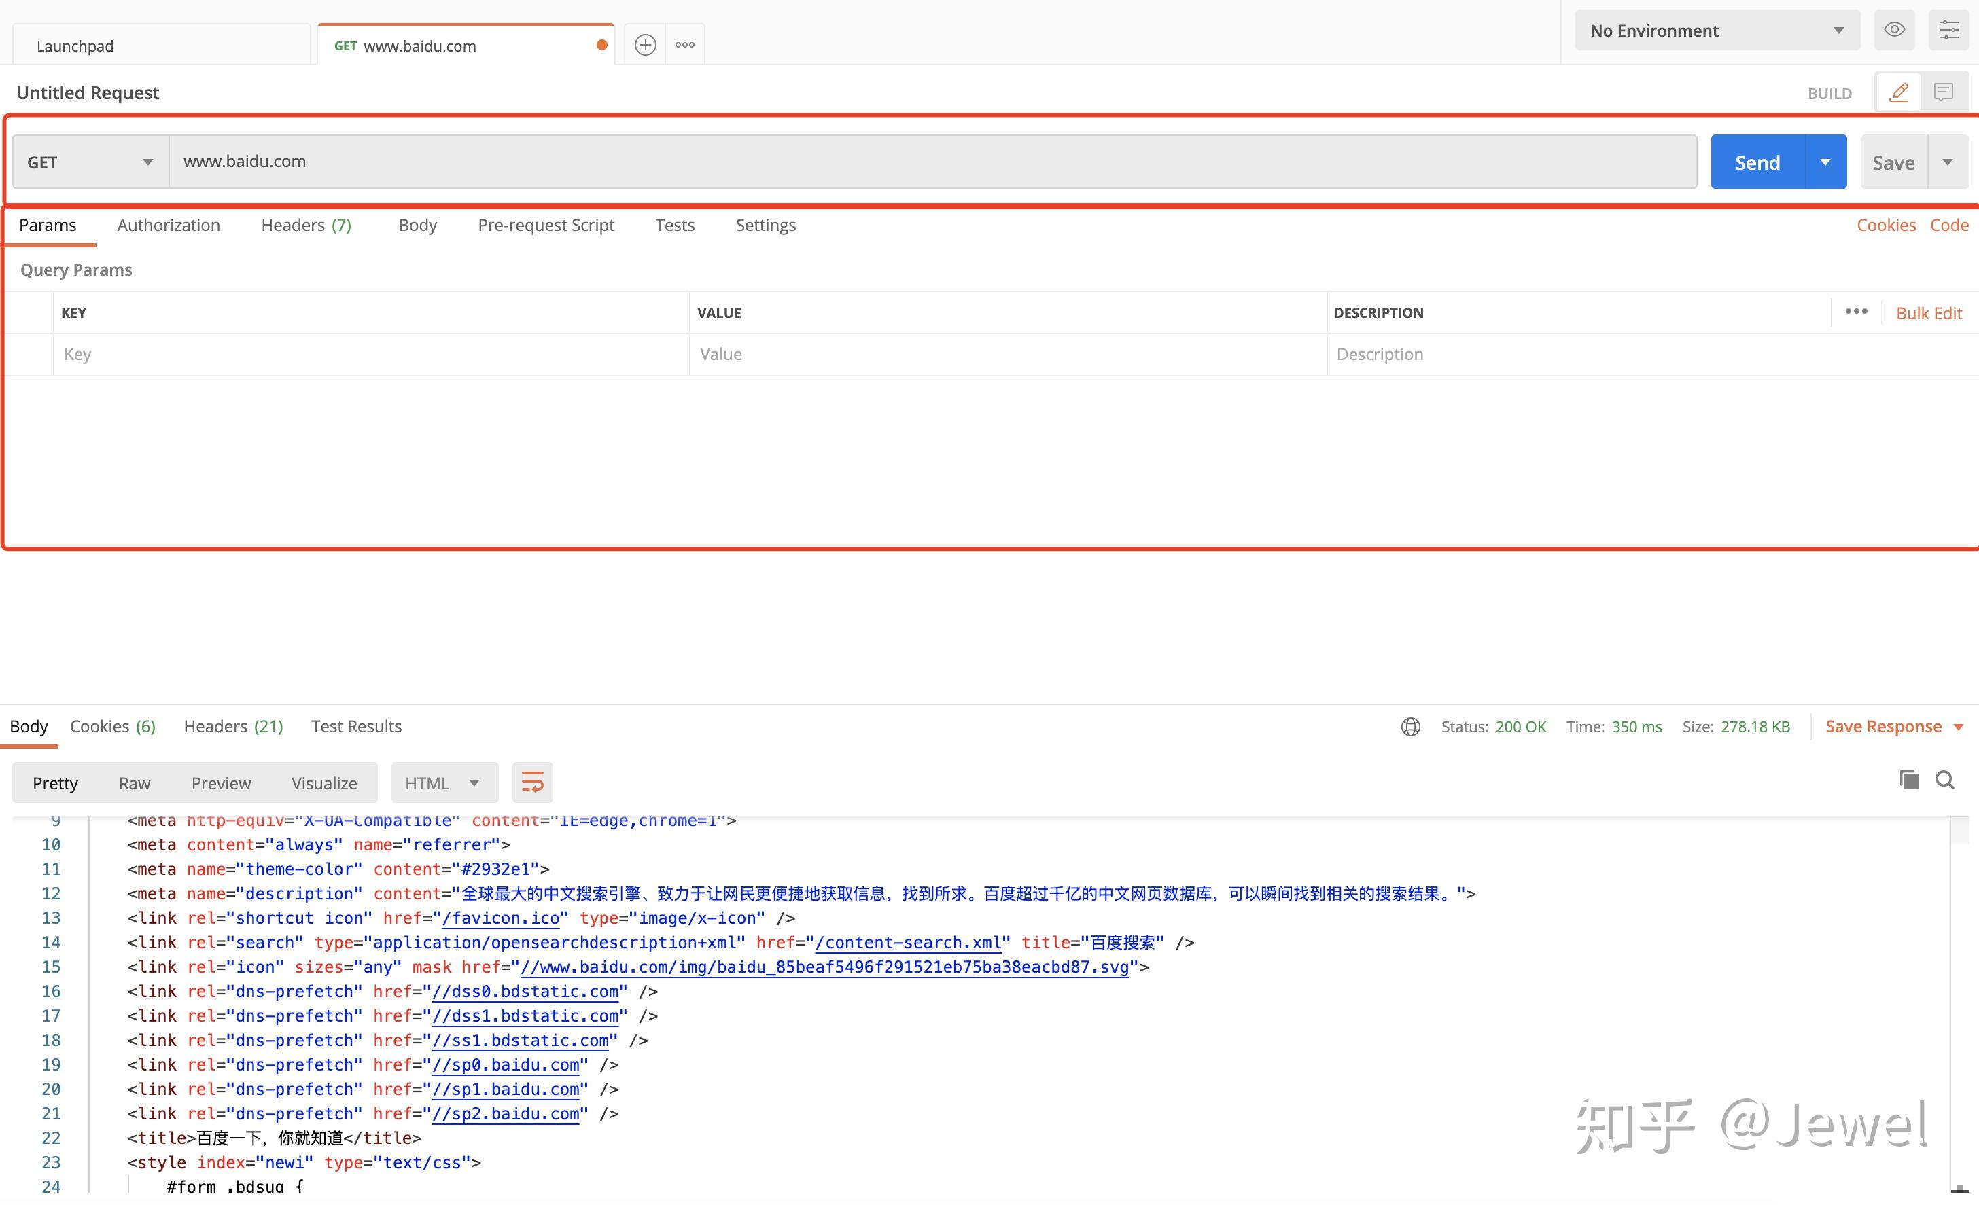The image size is (1979, 1205).
Task: Open the HTML response format dropdown
Action: [444, 783]
